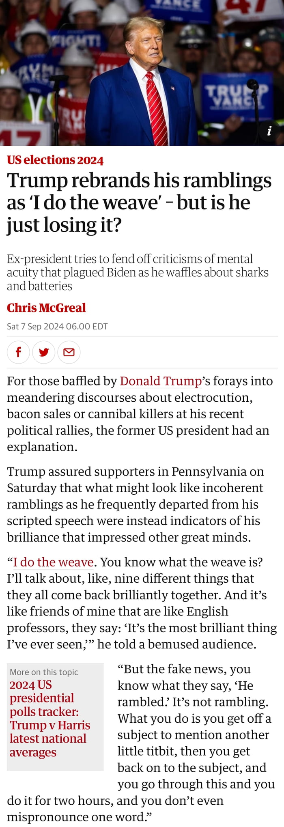
Task: Click the quote beginning 'But the fake news'
Action: coord(195,726)
